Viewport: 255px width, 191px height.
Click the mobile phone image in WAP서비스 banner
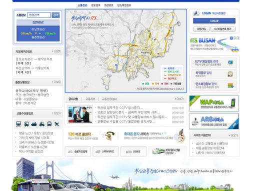(x=233, y=103)
